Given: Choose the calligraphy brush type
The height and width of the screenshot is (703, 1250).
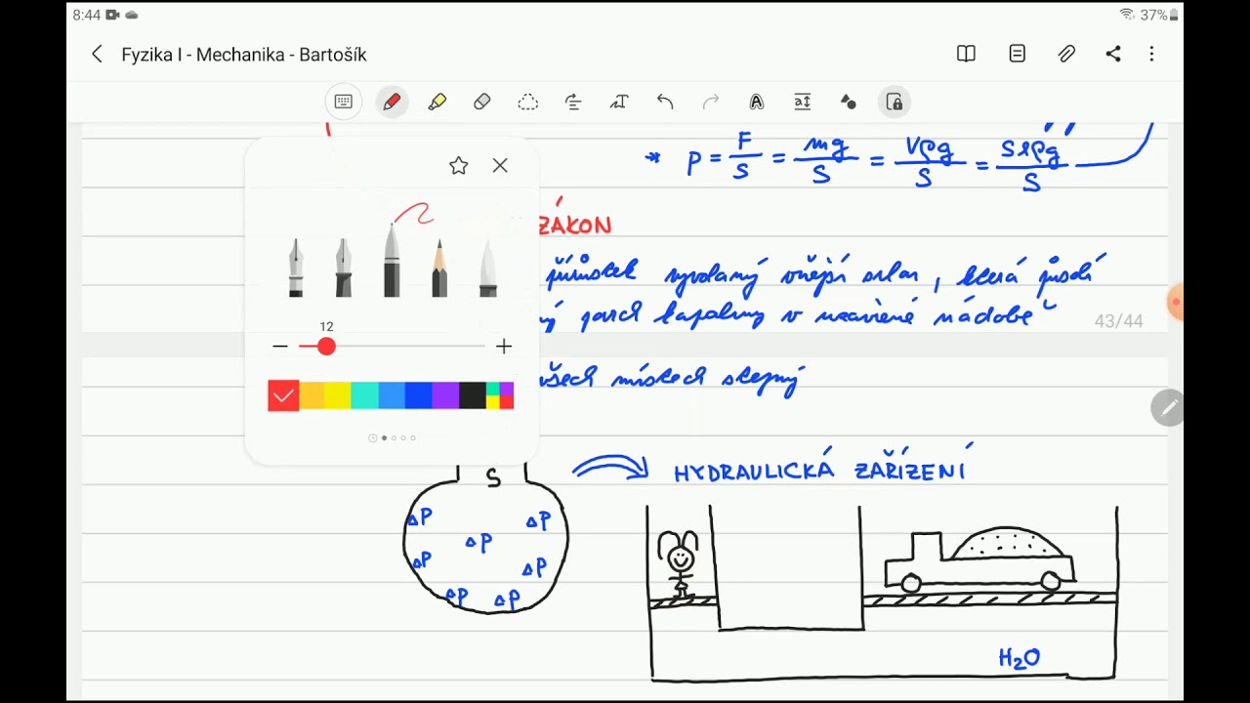Looking at the screenshot, I should coord(487,267).
